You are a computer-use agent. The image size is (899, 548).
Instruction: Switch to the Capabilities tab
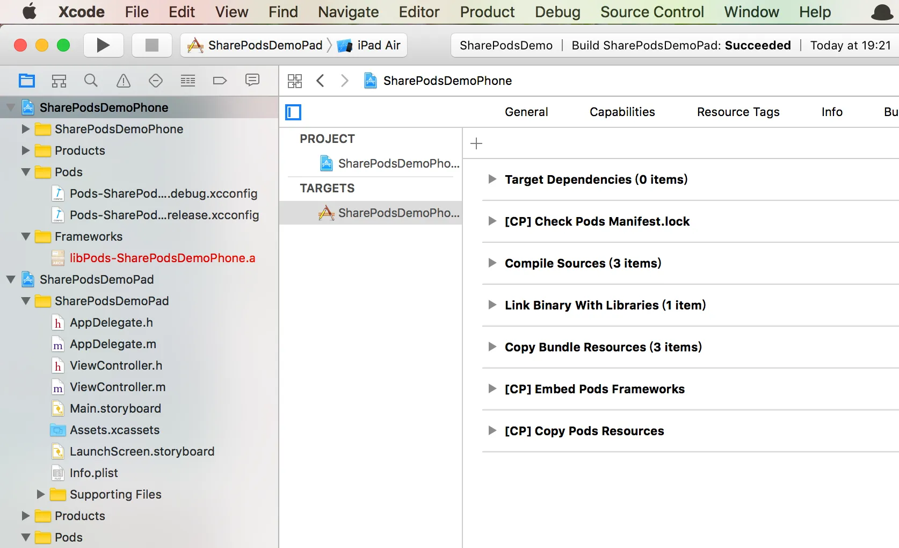[x=622, y=112]
